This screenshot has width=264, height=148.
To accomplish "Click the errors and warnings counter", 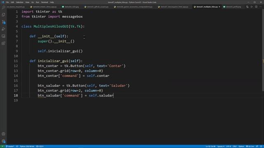I will (x=40, y=146).
